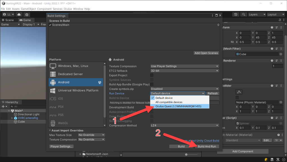Select Windows, Mac, Linux platform
This screenshot has width=287, height=162.
coord(76,66)
